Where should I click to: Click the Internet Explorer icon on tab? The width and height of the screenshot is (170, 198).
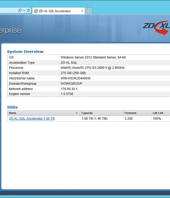click(36, 11)
